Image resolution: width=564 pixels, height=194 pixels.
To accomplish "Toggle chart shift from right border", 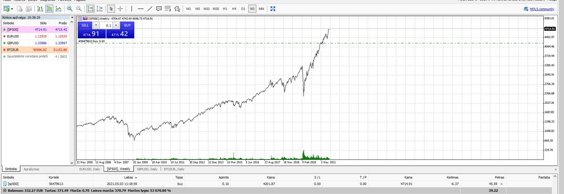I will coord(100,9).
